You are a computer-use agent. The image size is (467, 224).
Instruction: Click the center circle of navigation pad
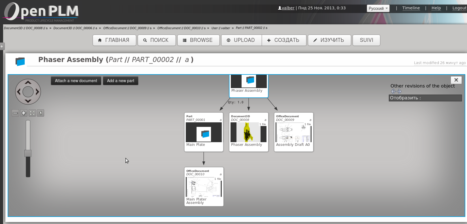pos(28,92)
